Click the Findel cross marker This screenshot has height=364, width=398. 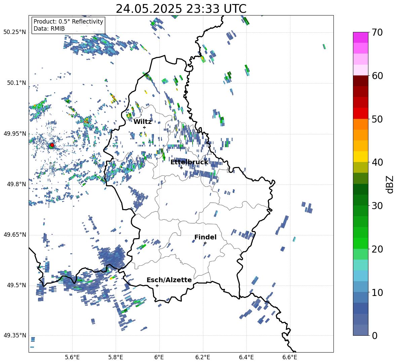point(205,243)
